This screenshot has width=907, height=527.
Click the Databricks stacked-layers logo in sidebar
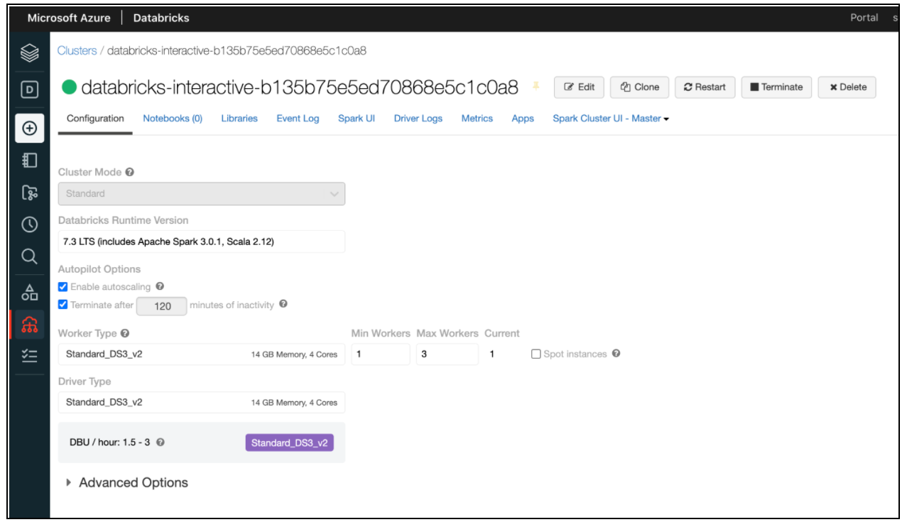(29, 51)
